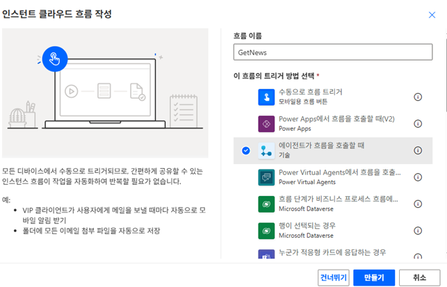Click the laptop illustration image
This screenshot has height=287, width=447.
tap(106, 93)
